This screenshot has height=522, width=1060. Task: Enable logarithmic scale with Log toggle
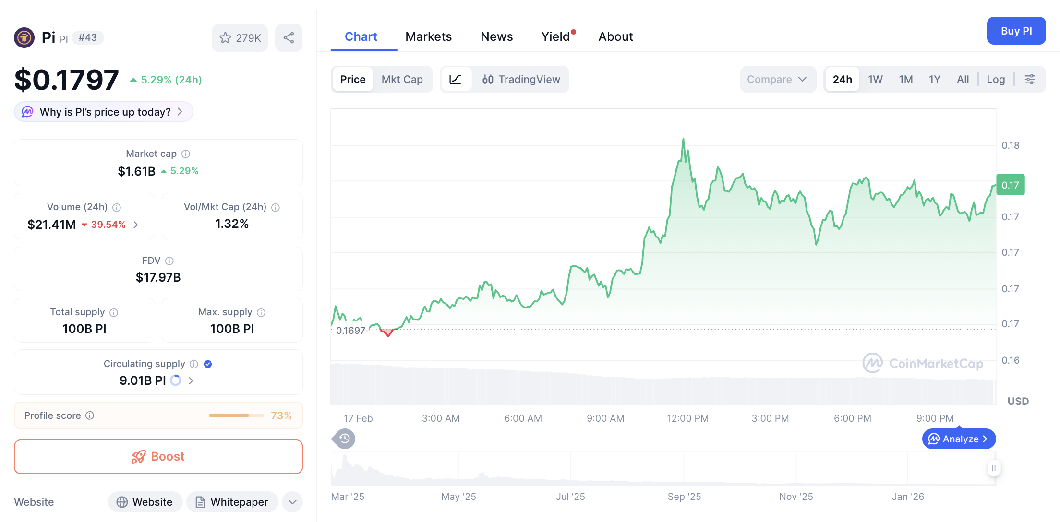pos(996,79)
